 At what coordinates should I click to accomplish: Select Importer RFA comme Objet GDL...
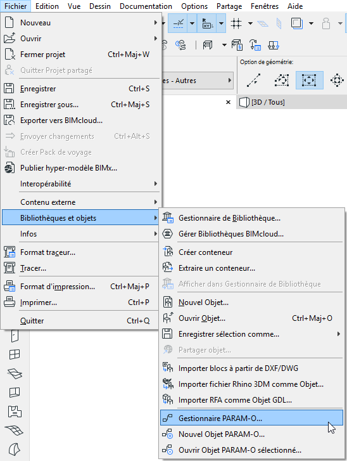point(251,400)
